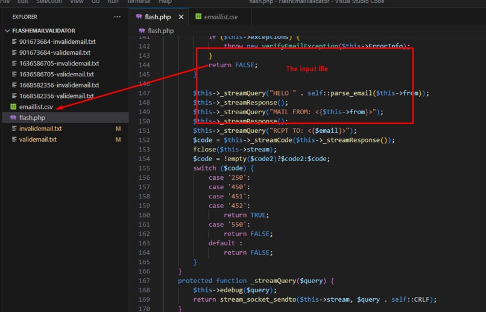Viewport: 486px width, 312px height.
Task: Open the Help menu
Action: click(x=165, y=2)
